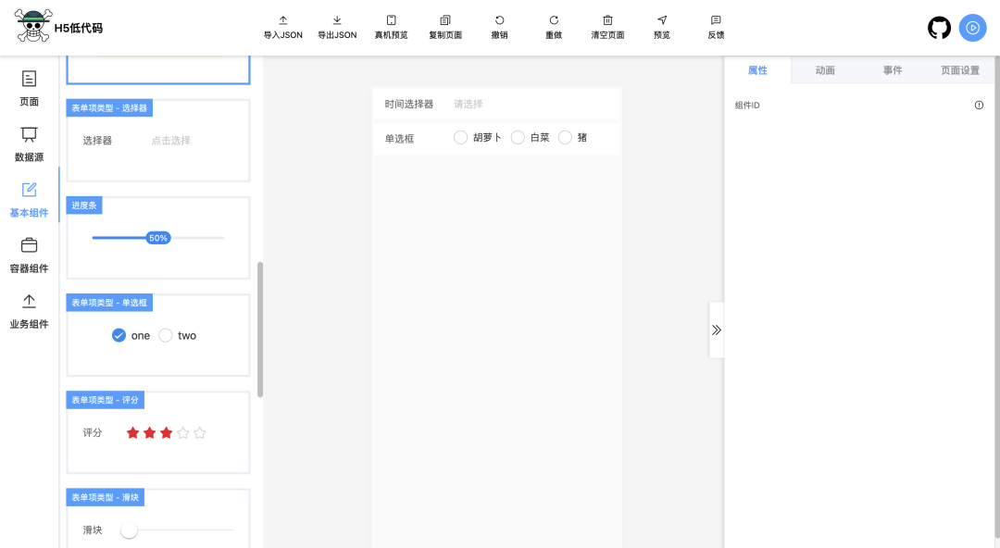Open 预览 preview with the paper-plane icon
1000x548 pixels.
coord(662,20)
